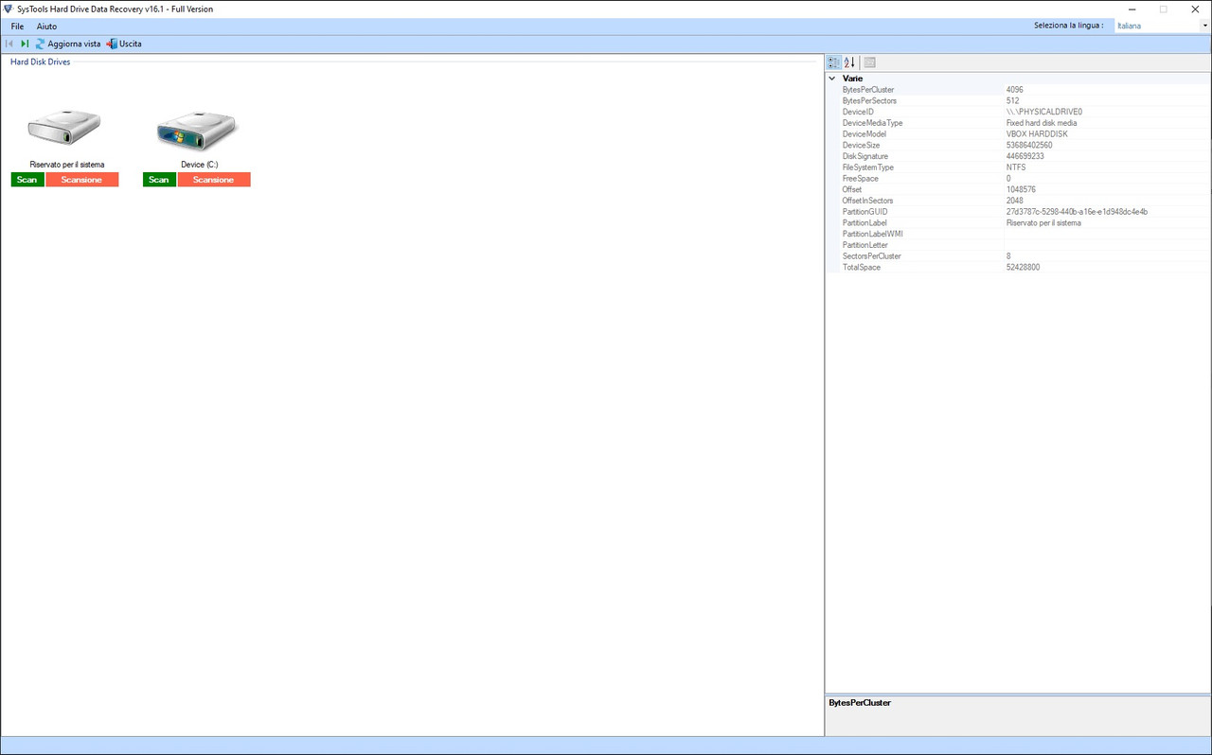Click the VBOX HARDDISK value

pyautogui.click(x=1037, y=134)
